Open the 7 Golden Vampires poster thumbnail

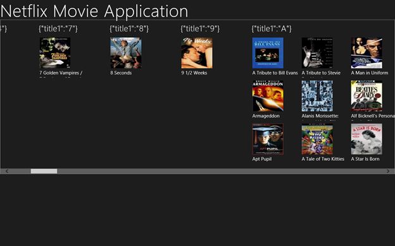55,53
